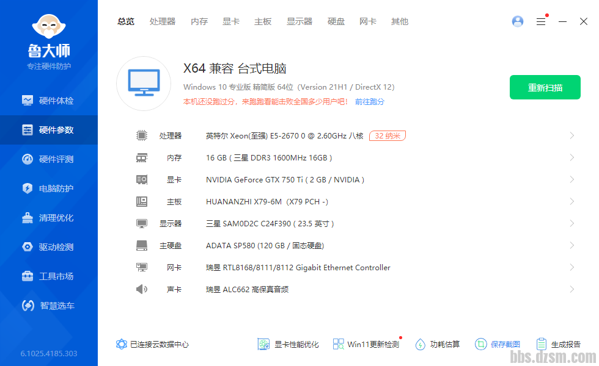Click 保存截图 at the bottom
The image size is (599, 366).
pyautogui.click(x=498, y=344)
